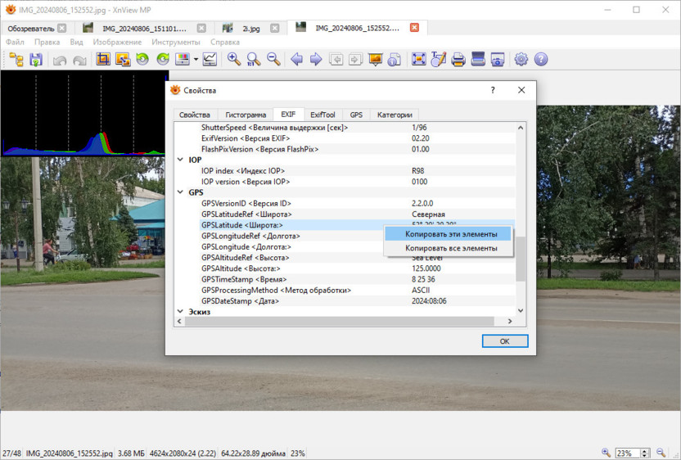The width and height of the screenshot is (681, 460).
Task: Open Settings via the gear icon
Action: click(x=521, y=59)
